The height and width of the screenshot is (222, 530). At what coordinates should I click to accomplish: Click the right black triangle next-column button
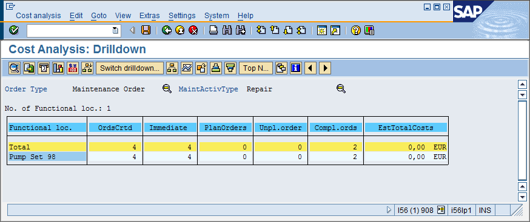[325, 68]
